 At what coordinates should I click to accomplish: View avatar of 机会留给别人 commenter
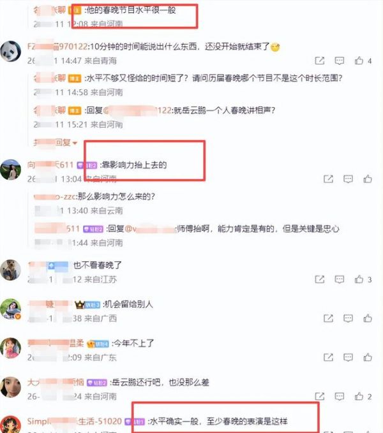click(10, 309)
